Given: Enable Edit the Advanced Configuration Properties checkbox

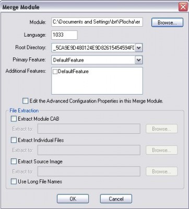Looking at the screenshot, I should coord(25,101).
